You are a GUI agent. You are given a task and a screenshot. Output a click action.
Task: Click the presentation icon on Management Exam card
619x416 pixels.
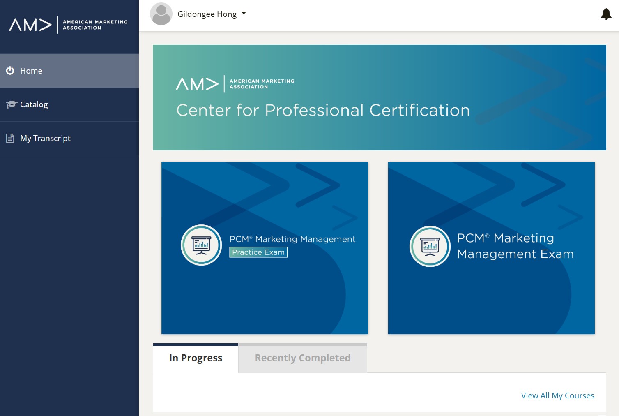430,246
